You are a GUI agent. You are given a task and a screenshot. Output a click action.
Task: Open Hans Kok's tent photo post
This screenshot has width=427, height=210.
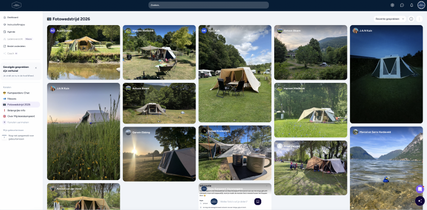(235, 74)
